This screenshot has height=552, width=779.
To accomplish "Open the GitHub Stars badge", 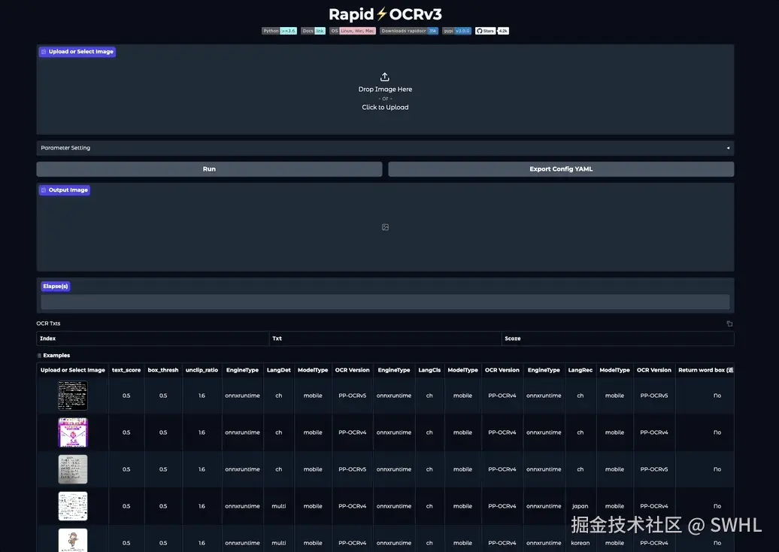I will (492, 31).
